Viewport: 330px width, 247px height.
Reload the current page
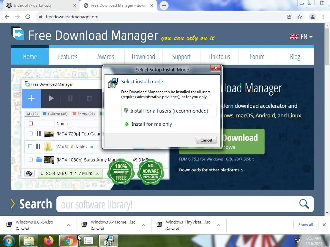[28, 17]
